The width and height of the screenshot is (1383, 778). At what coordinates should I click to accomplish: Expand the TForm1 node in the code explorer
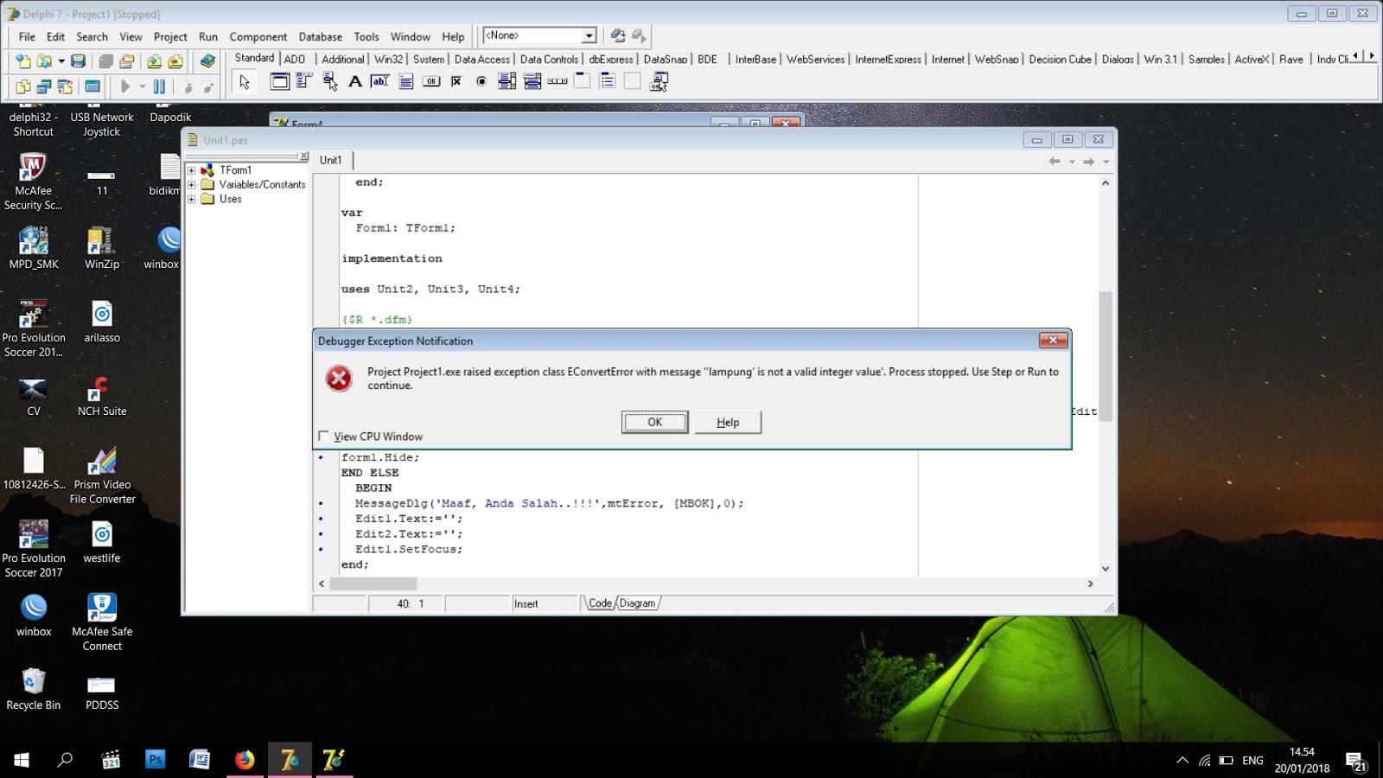pyautogui.click(x=193, y=170)
